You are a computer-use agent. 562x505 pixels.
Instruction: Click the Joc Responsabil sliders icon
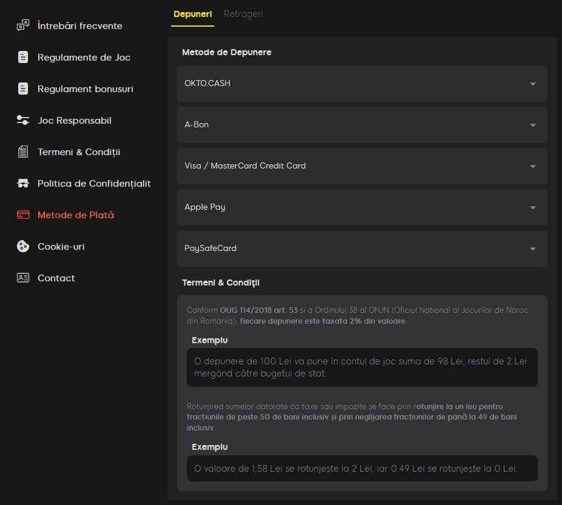(x=23, y=121)
